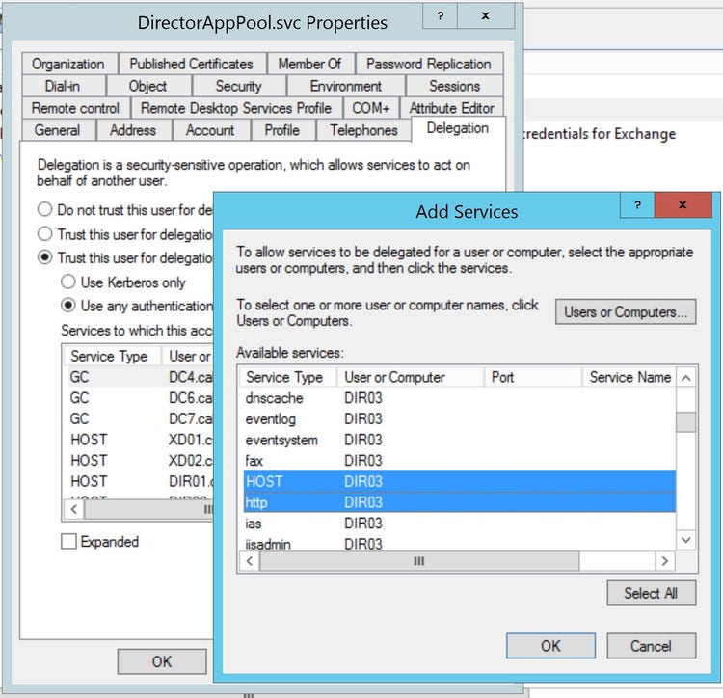Select third 'Trust this user for delegation' option
Screen dimensions: 723x698
[44, 257]
